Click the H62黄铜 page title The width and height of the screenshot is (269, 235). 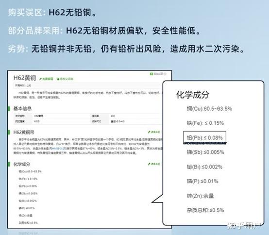click(x=25, y=78)
